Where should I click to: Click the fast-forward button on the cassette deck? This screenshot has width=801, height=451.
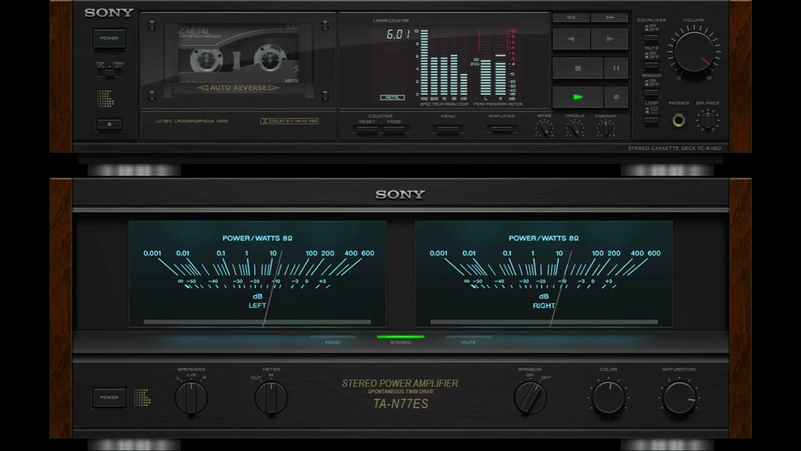tap(610, 18)
